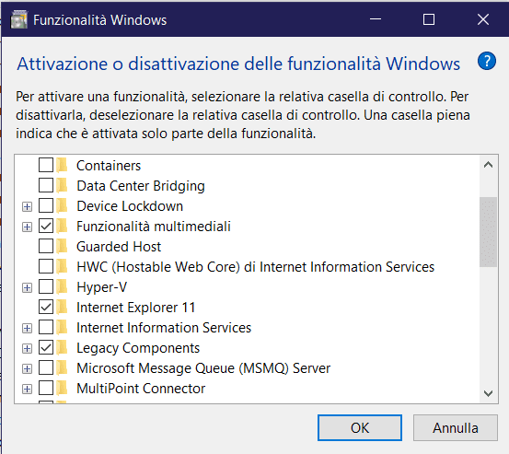Check the Internet Information Services checkbox

[46, 327]
